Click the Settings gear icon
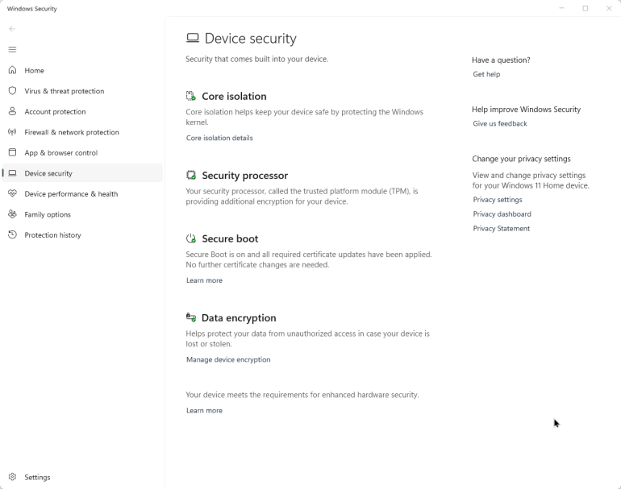 12,477
